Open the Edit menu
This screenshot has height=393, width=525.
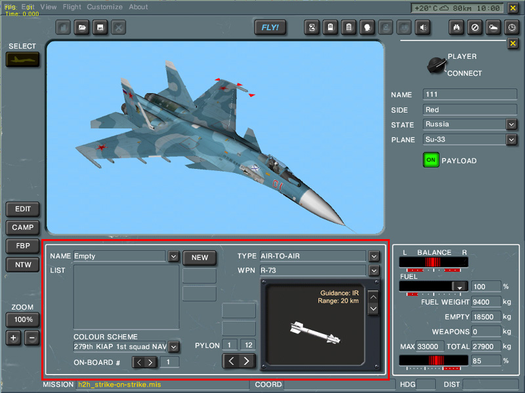coord(28,7)
